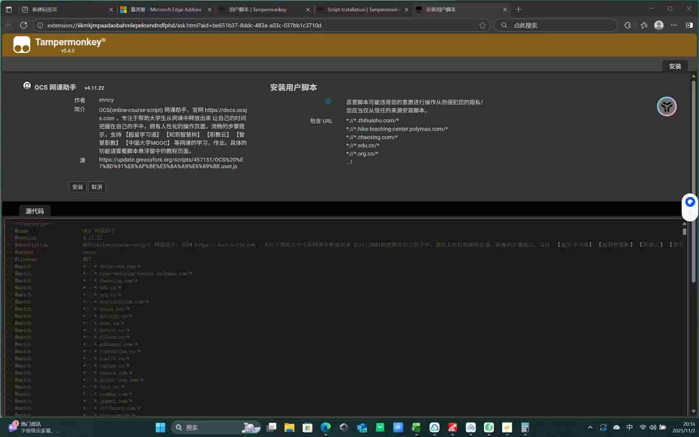Refresh the page with reload icon
This screenshot has width=699, height=437.
24,25
